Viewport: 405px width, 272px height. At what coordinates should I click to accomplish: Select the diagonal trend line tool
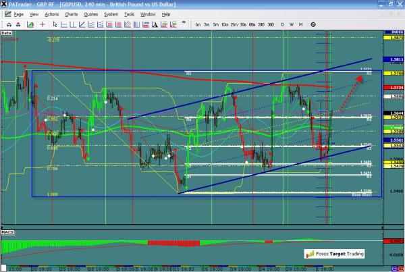tap(82, 24)
